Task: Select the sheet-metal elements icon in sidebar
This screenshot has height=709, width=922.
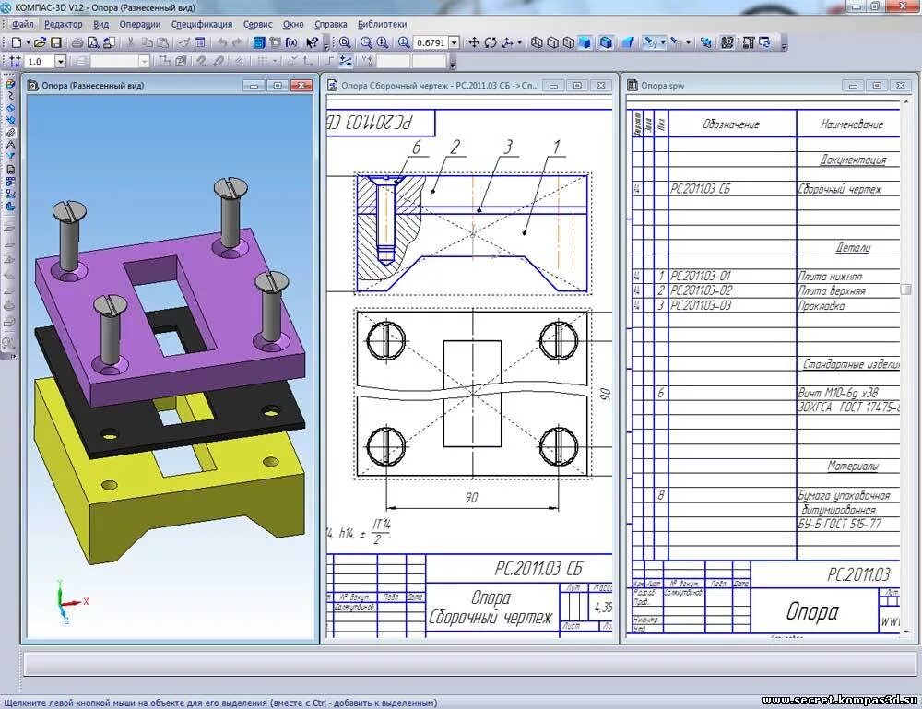Action: 10,206
